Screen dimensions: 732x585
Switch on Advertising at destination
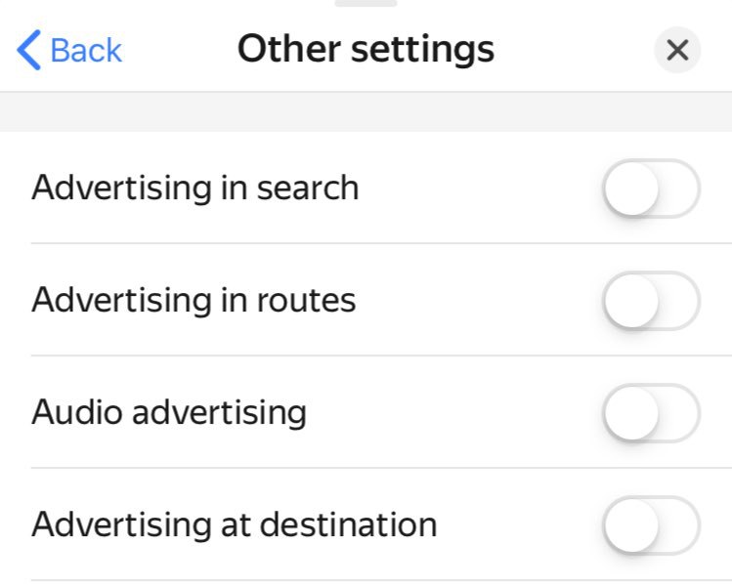[651, 524]
